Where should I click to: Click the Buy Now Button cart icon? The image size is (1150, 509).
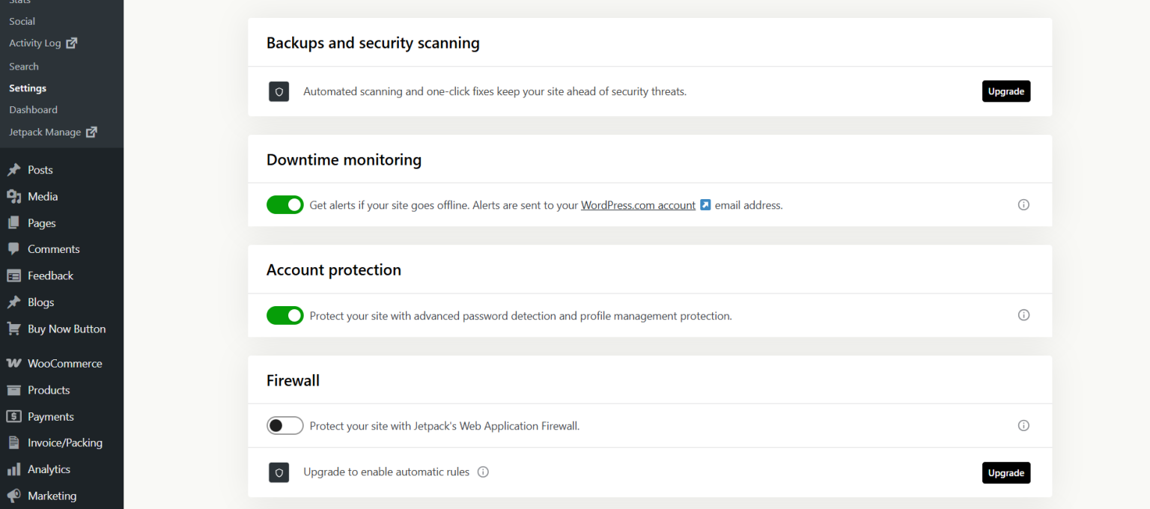pyautogui.click(x=13, y=329)
